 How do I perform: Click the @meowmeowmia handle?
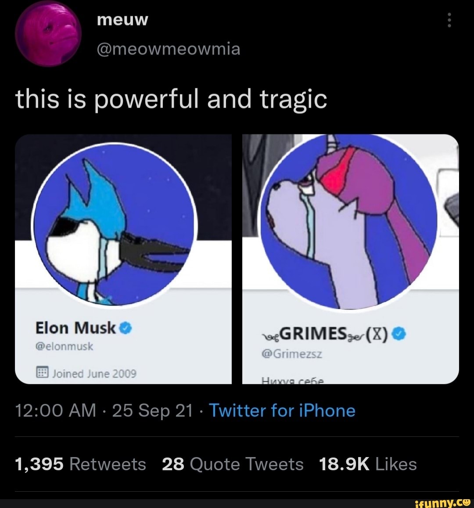pos(168,48)
